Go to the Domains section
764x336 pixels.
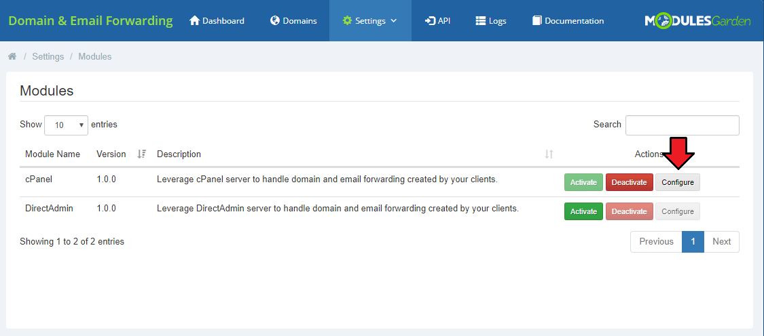tap(294, 21)
